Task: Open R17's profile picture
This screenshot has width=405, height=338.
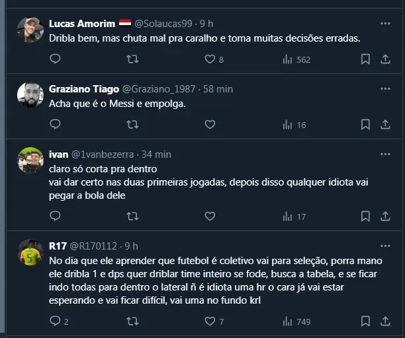Action: coord(30,252)
